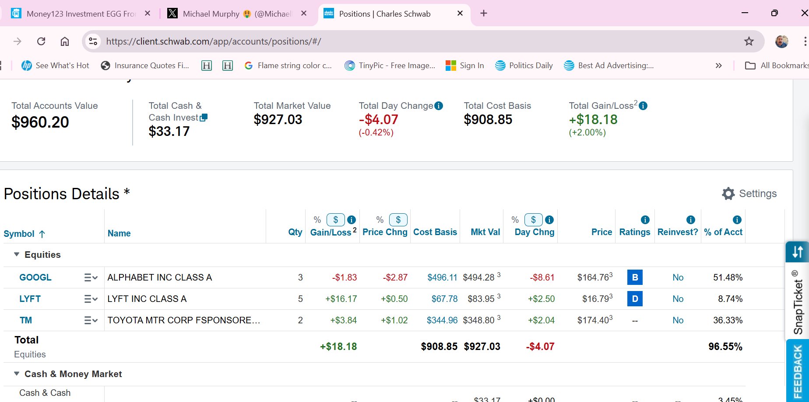The image size is (809, 402).
Task: Expand the SnapTicket arrows icon
Action: point(798,252)
